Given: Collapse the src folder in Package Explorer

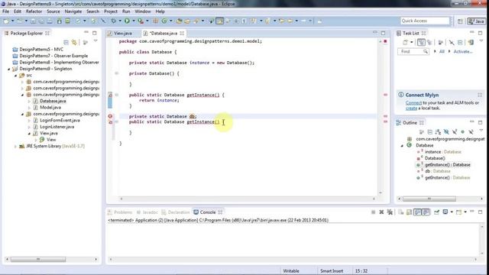Looking at the screenshot, I should coord(15,76).
